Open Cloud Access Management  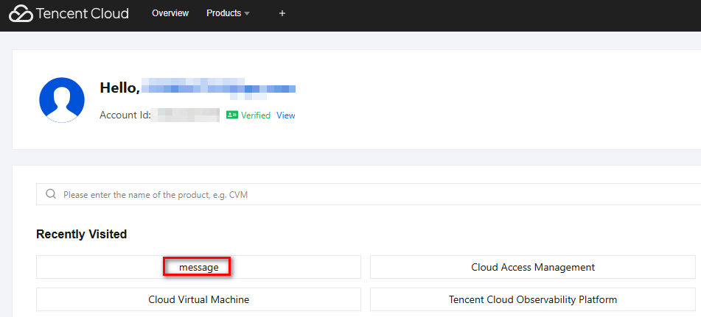click(x=533, y=267)
